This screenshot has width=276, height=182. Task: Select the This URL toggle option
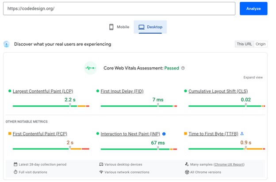click(x=244, y=44)
